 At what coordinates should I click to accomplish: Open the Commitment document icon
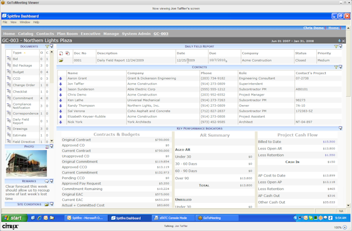click(x=9, y=98)
